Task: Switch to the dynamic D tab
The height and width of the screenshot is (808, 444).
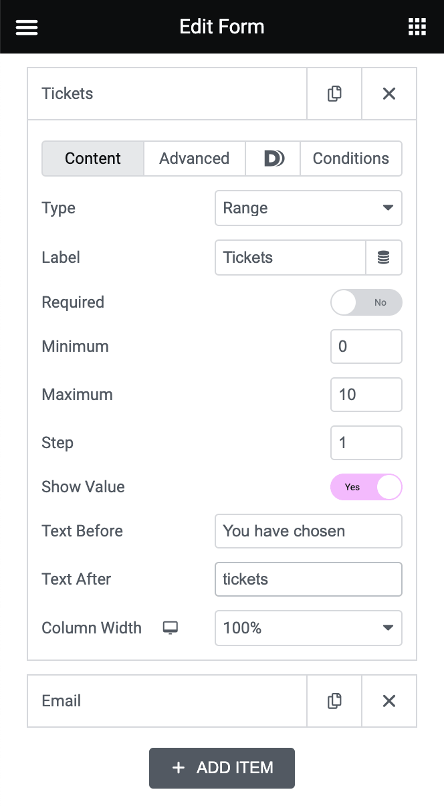Action: pos(273,159)
